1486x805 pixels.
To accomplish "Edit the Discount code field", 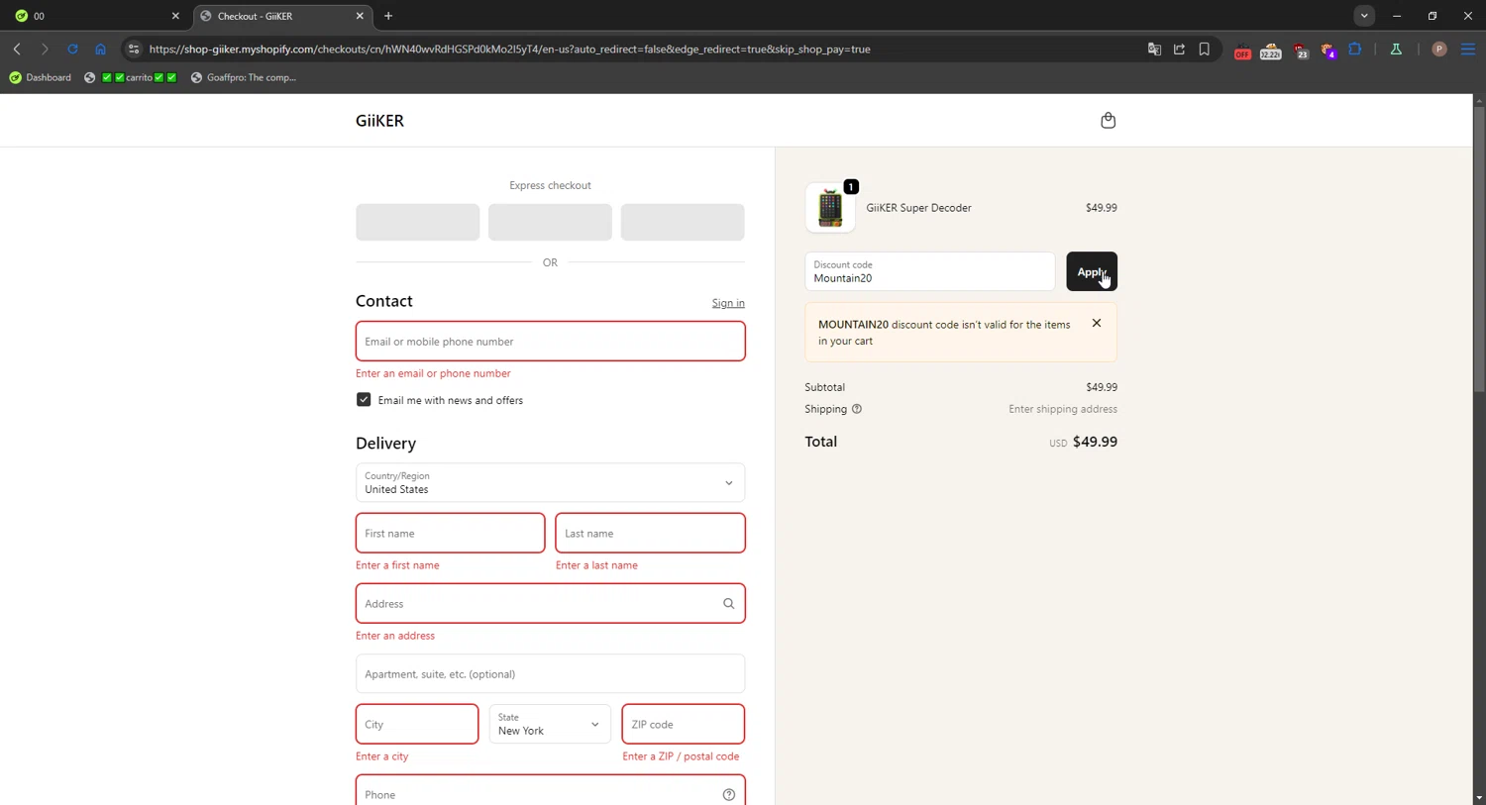I will [929, 271].
